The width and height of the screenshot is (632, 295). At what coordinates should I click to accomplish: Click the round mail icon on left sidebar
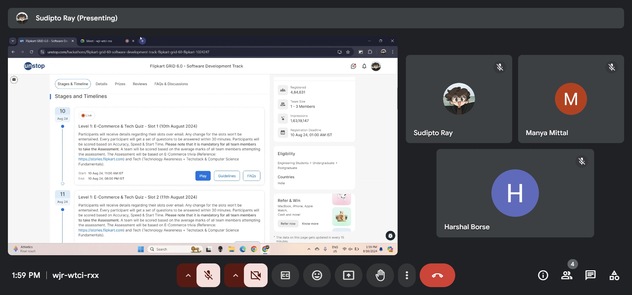coord(14,80)
